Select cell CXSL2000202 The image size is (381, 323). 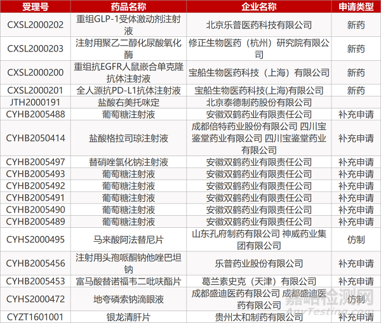tap(36, 25)
